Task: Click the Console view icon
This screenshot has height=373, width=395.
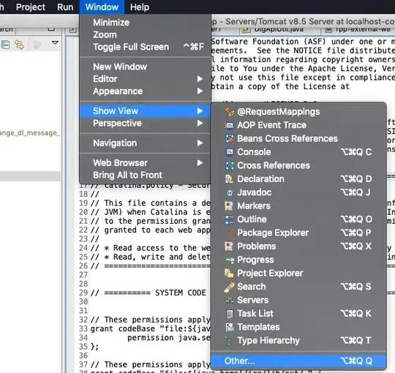Action: coord(230,152)
